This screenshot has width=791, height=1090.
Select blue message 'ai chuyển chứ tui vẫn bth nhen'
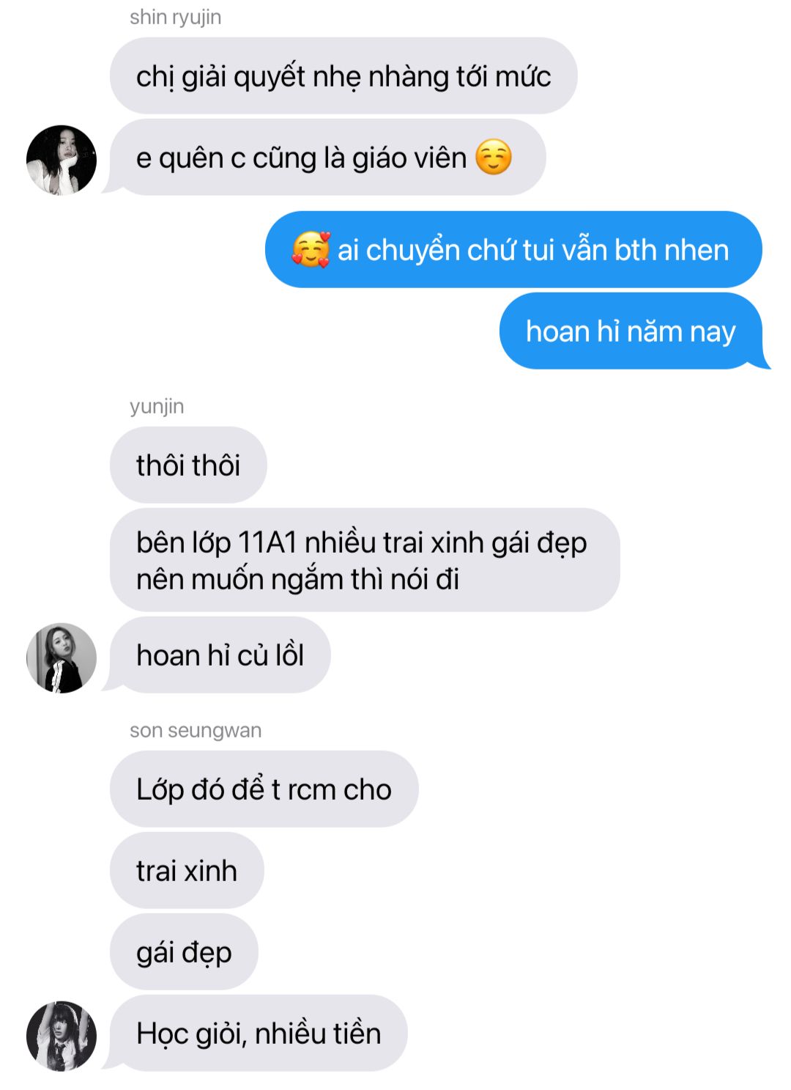(x=513, y=249)
